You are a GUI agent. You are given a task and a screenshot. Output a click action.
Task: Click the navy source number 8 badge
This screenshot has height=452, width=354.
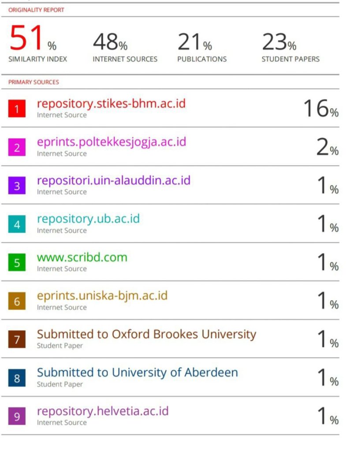click(17, 378)
